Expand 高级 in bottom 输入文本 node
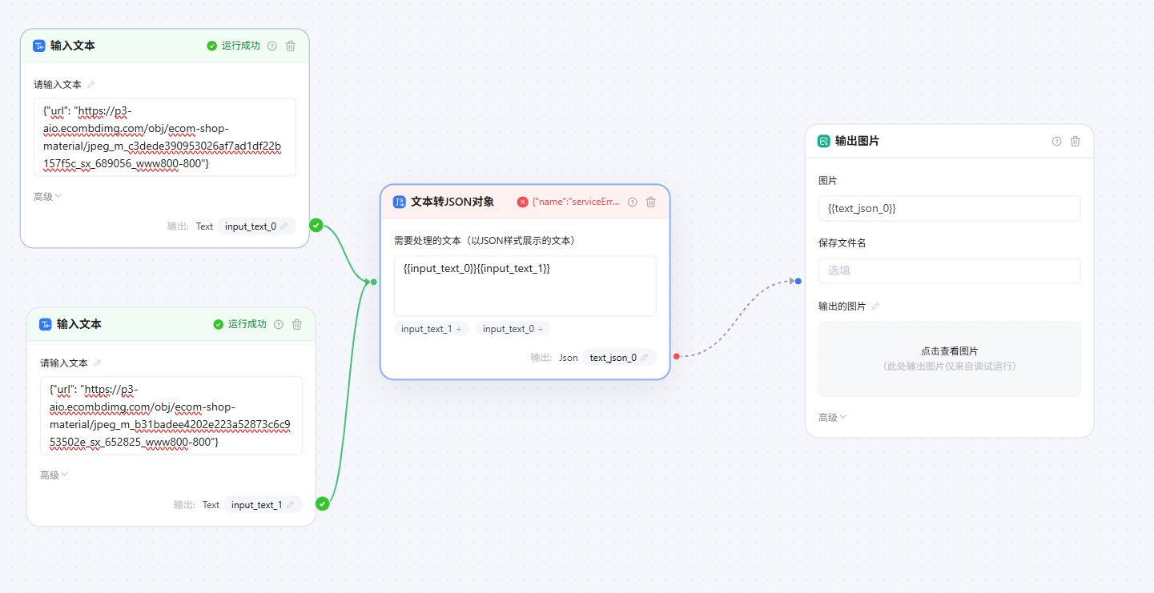Viewport: 1154px width, 593px height. tap(52, 474)
